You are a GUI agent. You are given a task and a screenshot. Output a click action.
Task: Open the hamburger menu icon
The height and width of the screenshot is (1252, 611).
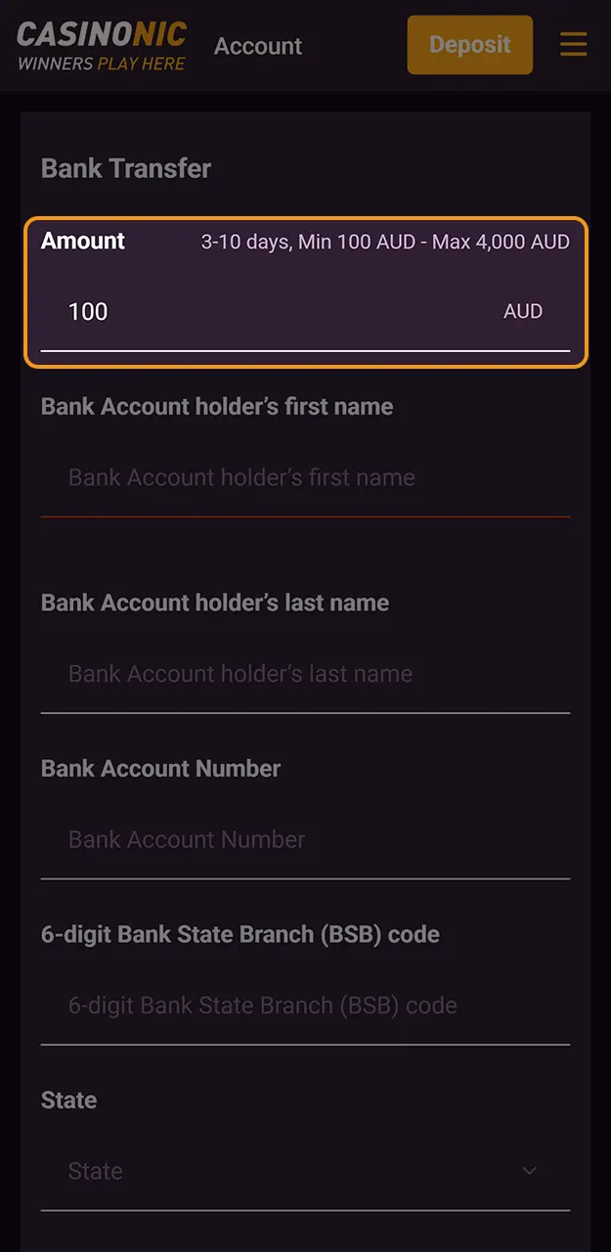click(574, 44)
